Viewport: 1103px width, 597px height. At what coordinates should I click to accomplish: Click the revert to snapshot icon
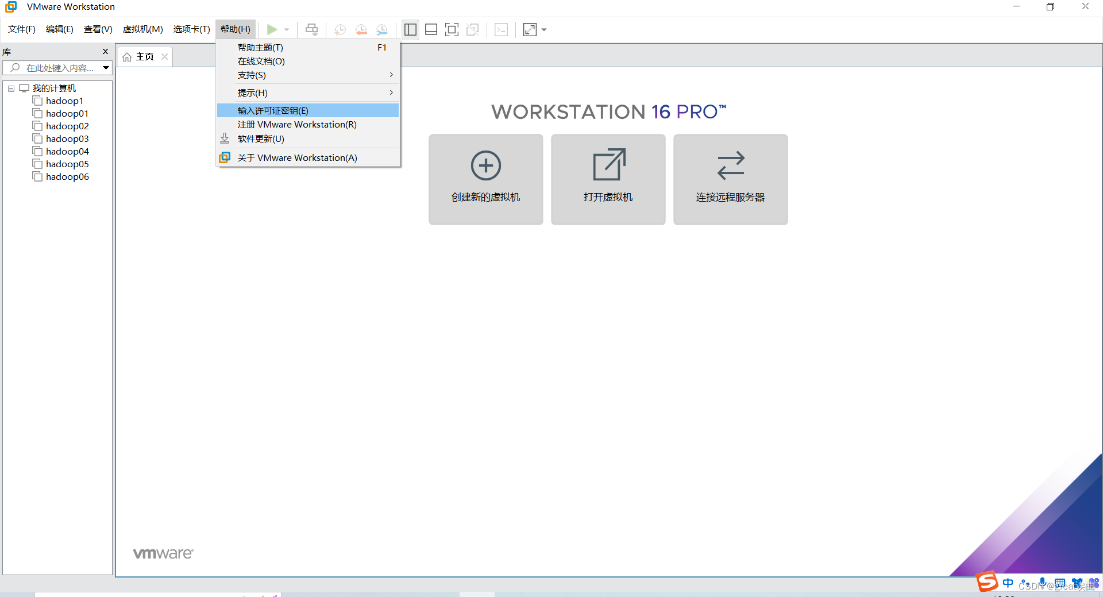click(x=361, y=30)
